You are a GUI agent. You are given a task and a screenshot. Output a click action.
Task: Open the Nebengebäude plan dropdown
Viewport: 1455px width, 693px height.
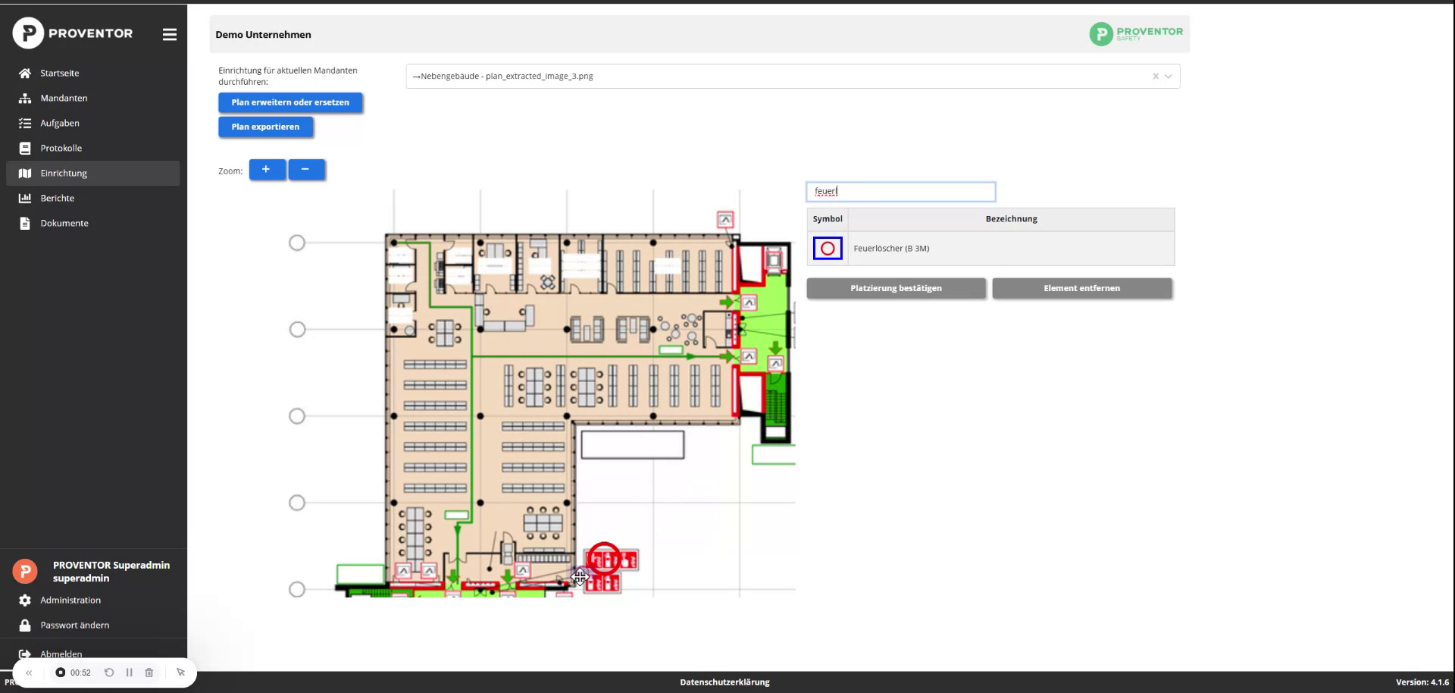coord(1169,76)
